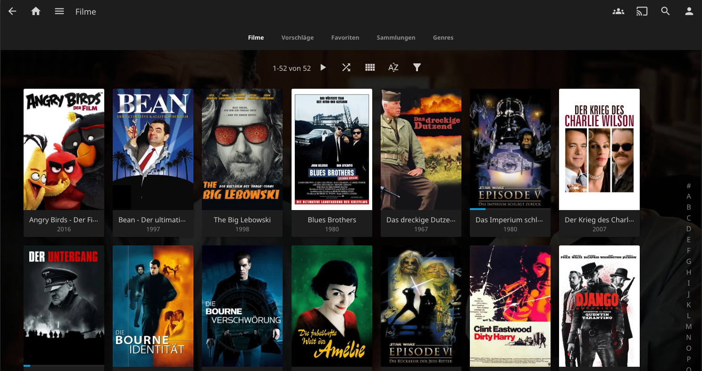
Task: Click the 'Das Imperium schl...' title
Action: [x=510, y=220]
